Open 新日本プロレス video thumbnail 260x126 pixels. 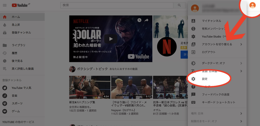coord(170,87)
